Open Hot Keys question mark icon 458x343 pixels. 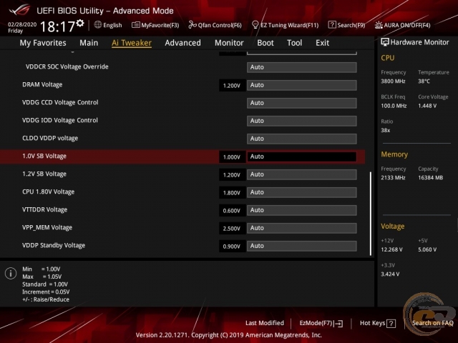coord(391,324)
